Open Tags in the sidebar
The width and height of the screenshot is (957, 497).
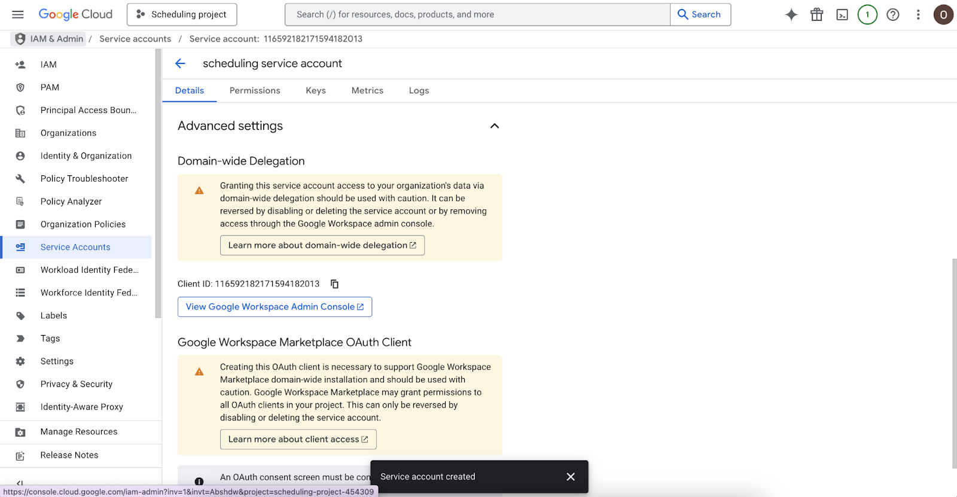click(x=76, y=339)
